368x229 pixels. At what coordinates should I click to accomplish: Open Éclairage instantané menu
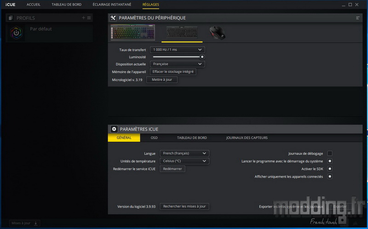tap(112, 5)
